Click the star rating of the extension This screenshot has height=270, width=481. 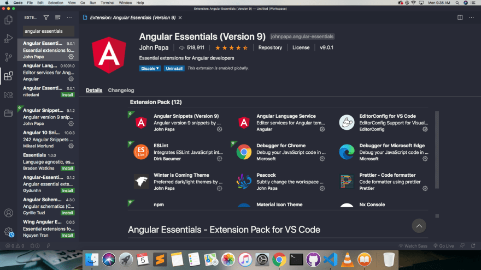coord(231,48)
